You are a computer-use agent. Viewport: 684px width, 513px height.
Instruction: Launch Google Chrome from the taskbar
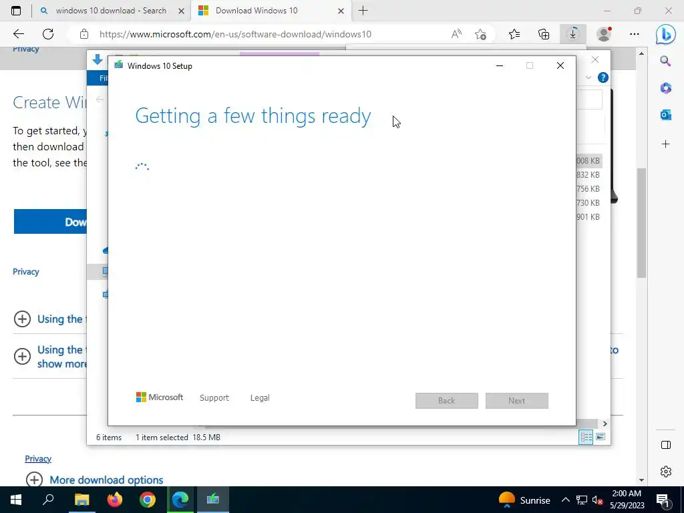click(x=148, y=500)
